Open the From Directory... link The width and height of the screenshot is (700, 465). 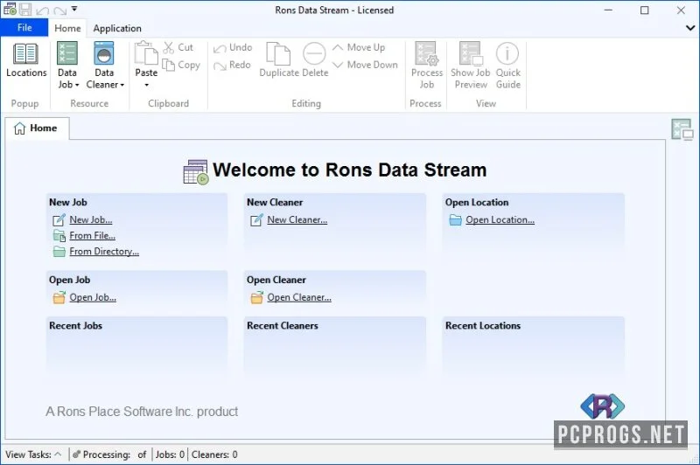pyautogui.click(x=104, y=252)
